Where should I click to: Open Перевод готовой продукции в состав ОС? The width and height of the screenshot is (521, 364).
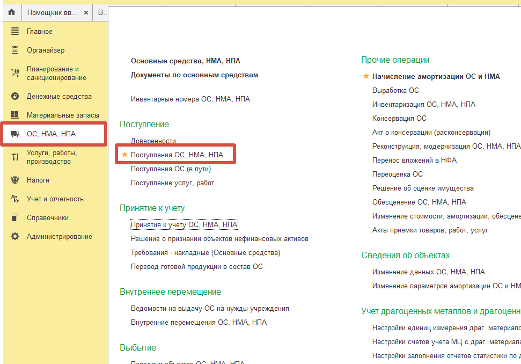[x=197, y=267]
